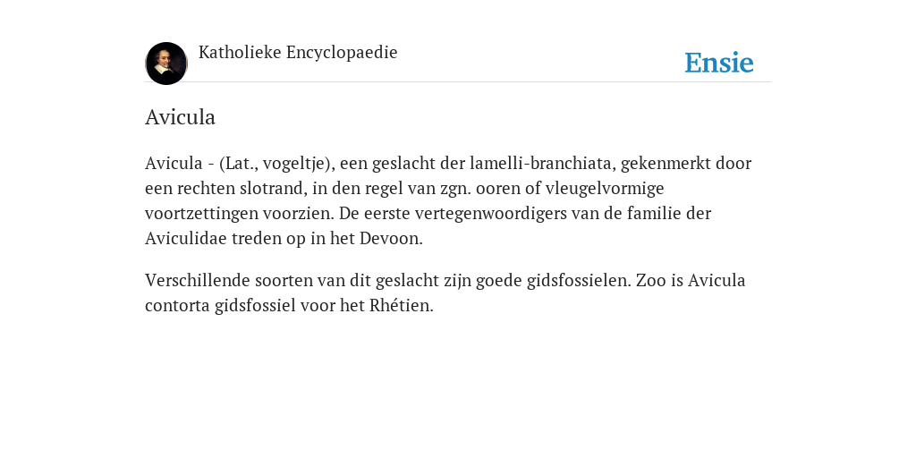Click the horizontal divider line under the header
The image size is (916, 458).
458,82
